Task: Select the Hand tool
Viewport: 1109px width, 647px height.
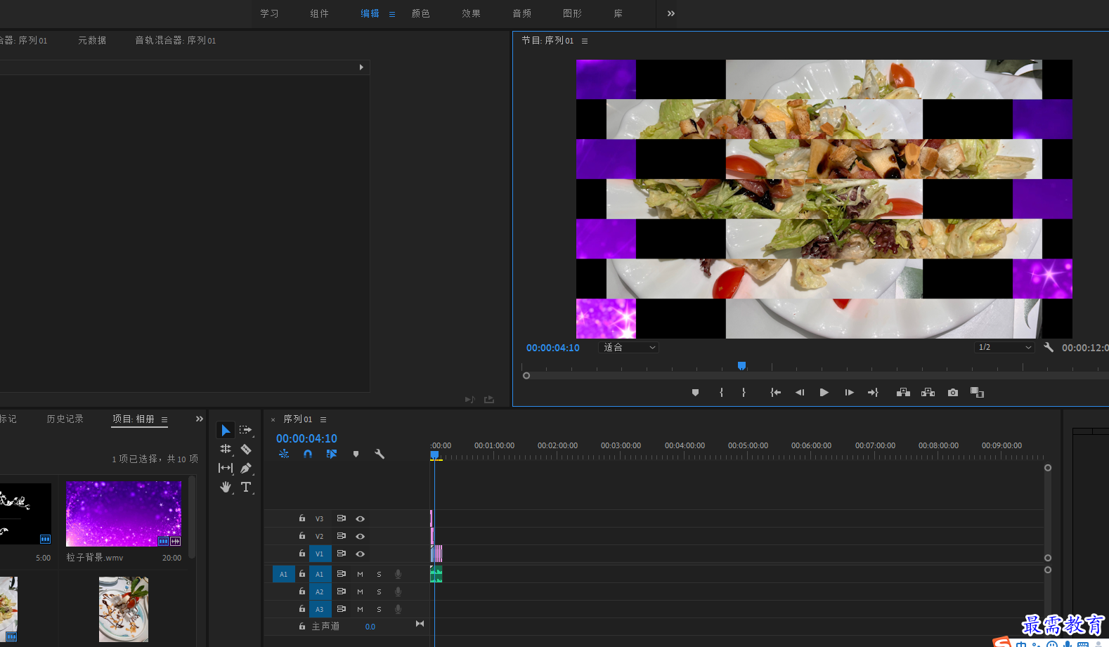Action: [226, 487]
